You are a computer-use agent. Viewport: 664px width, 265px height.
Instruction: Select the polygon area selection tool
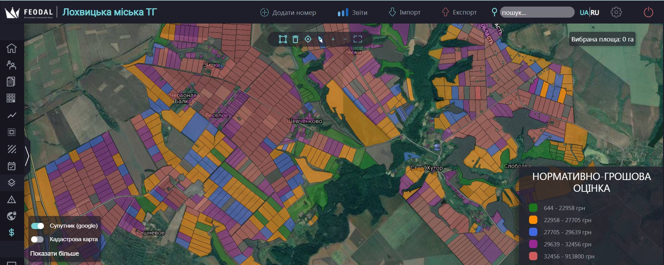pos(283,39)
